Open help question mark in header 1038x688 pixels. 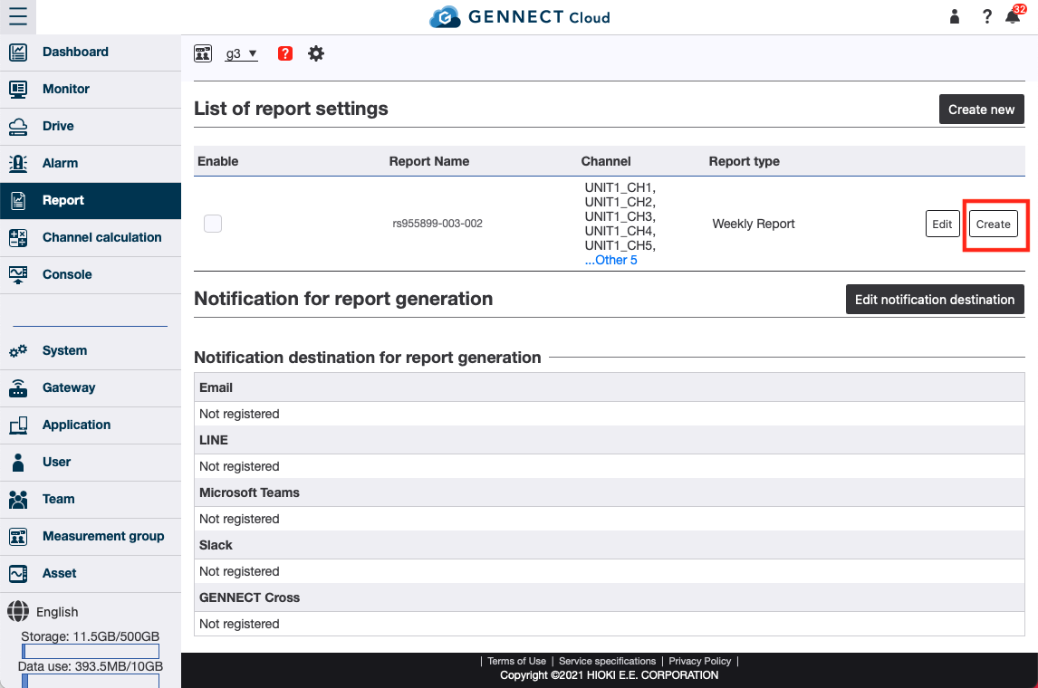pos(986,16)
